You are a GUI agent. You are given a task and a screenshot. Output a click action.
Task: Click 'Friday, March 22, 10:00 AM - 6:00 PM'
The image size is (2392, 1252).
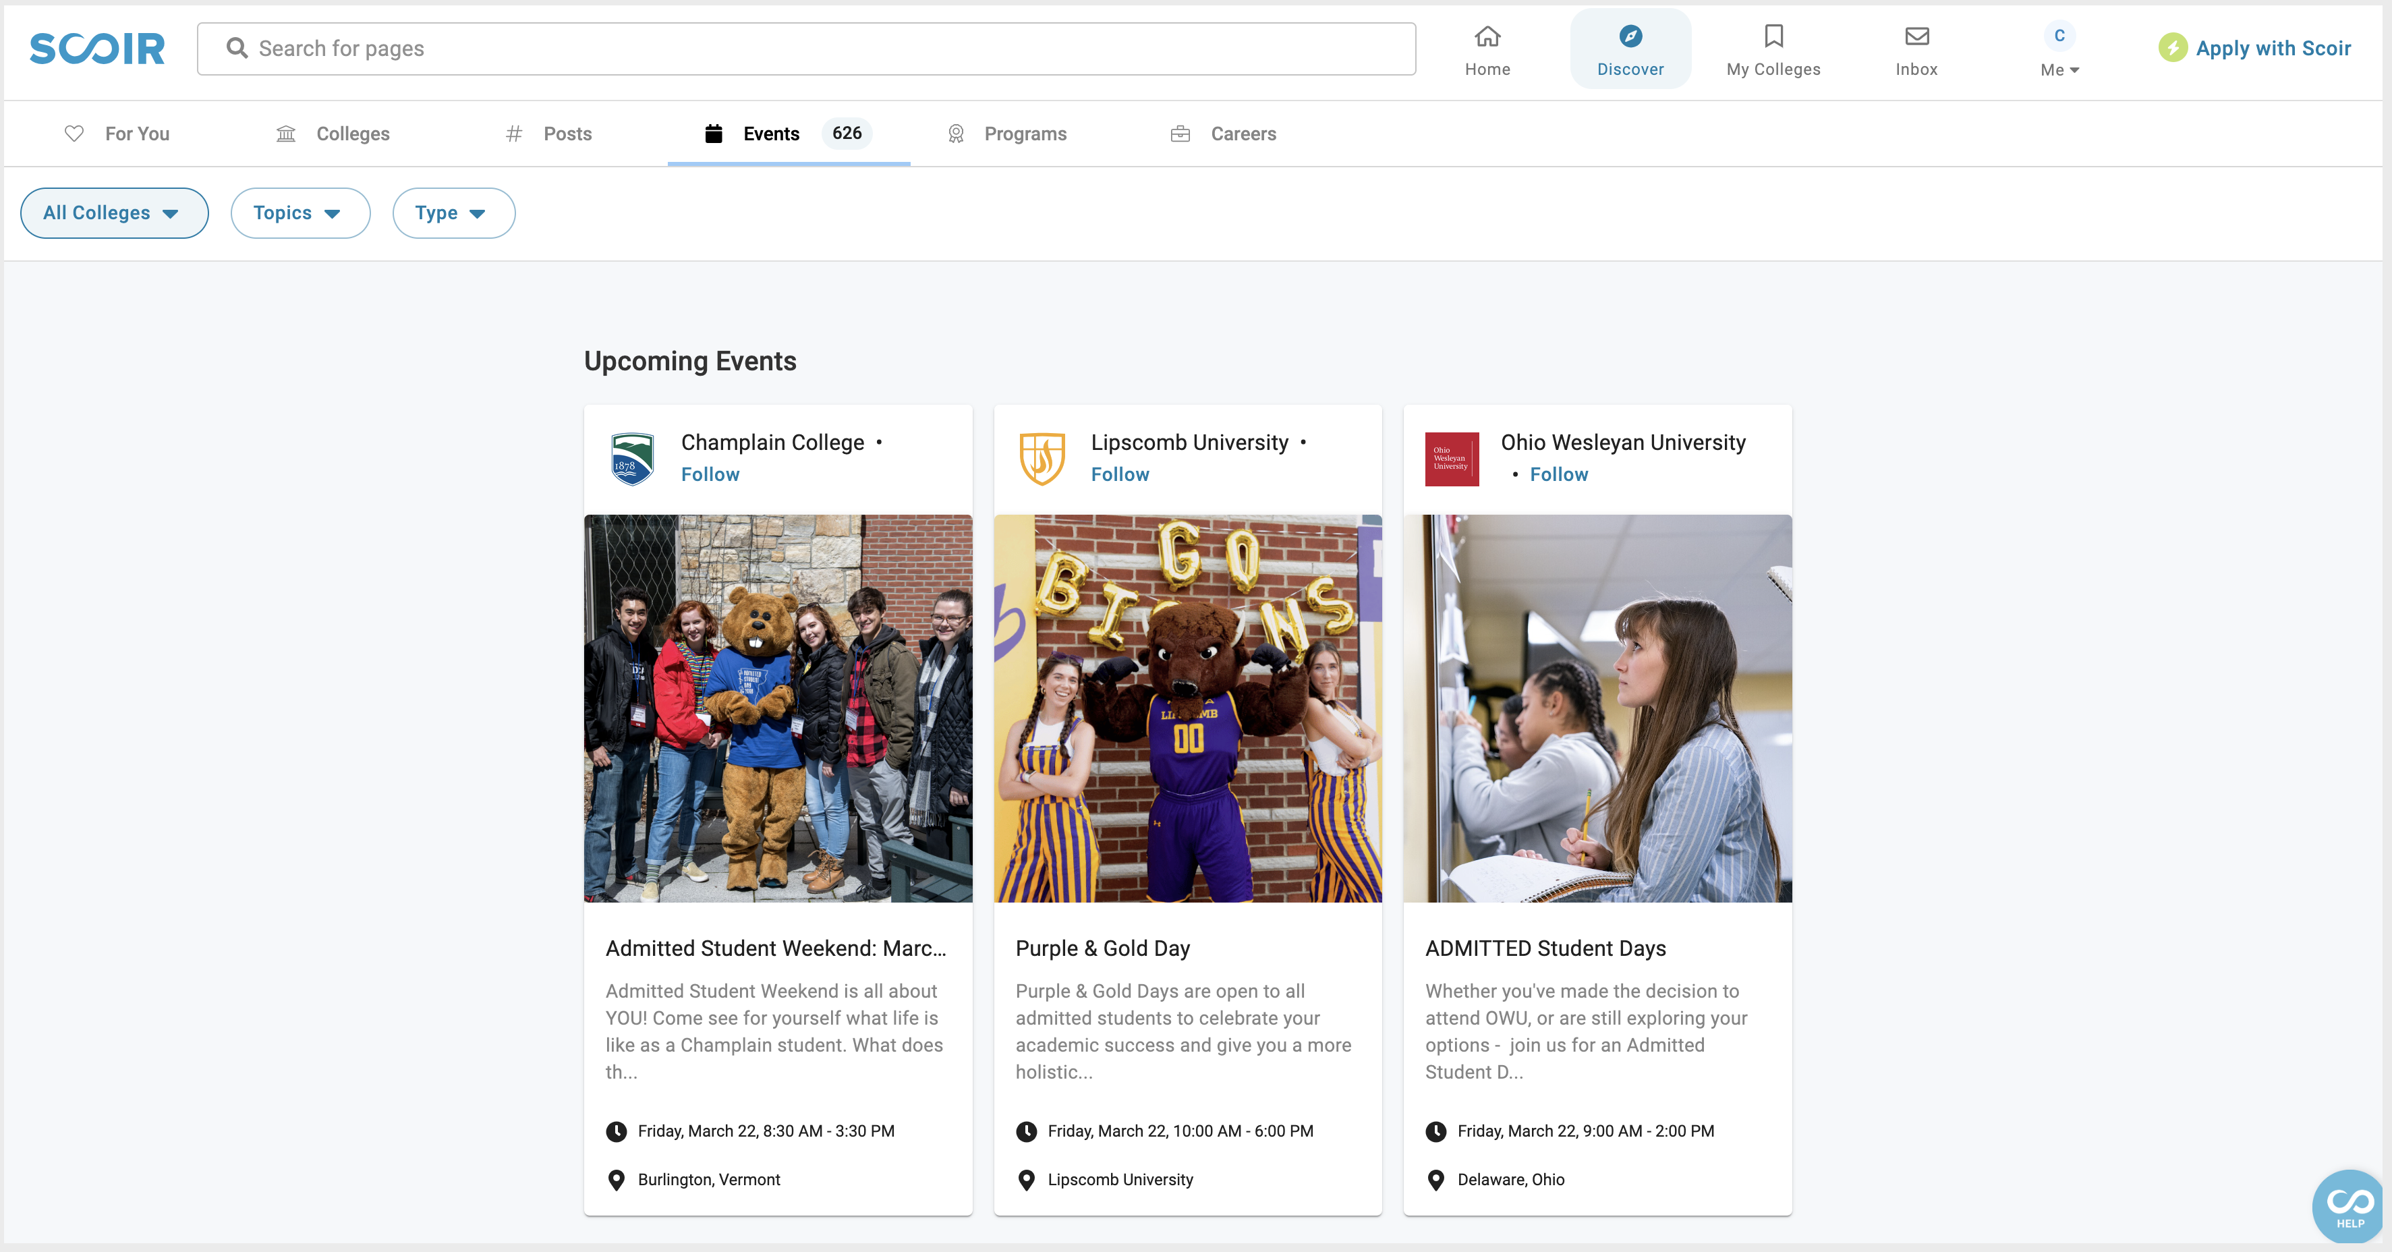(1180, 1131)
